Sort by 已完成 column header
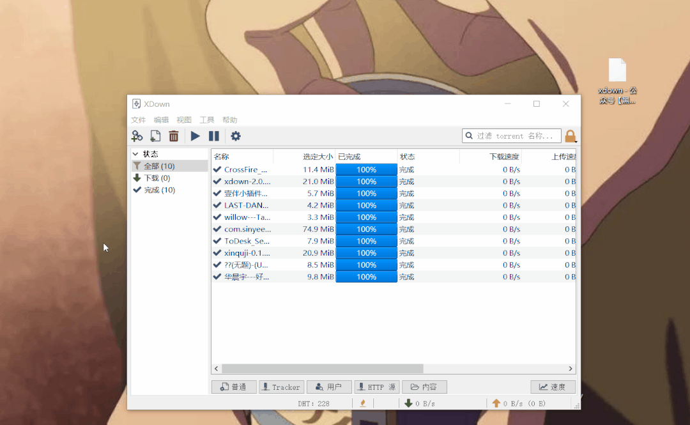This screenshot has width=690, height=425. coord(367,157)
